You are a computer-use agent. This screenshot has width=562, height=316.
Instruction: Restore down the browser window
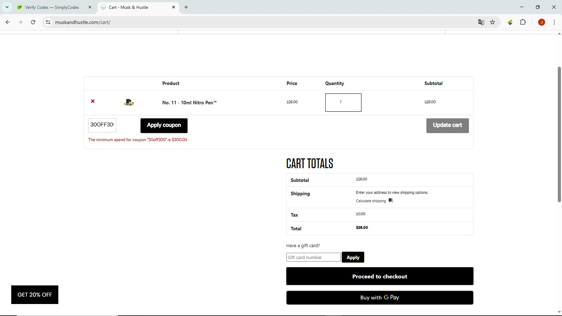point(538,7)
